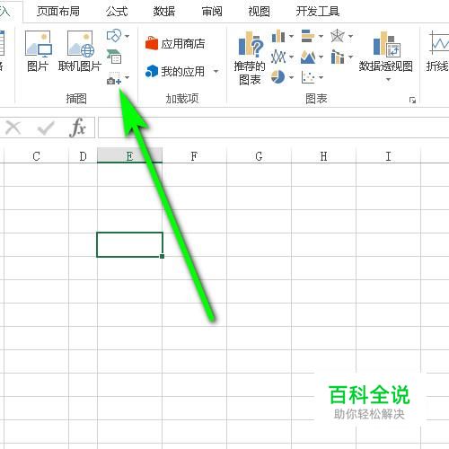Expand bar chart dropdown arrow

pos(321,37)
